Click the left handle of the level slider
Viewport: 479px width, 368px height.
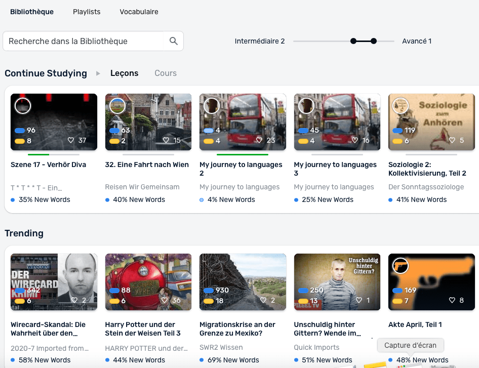(x=353, y=42)
